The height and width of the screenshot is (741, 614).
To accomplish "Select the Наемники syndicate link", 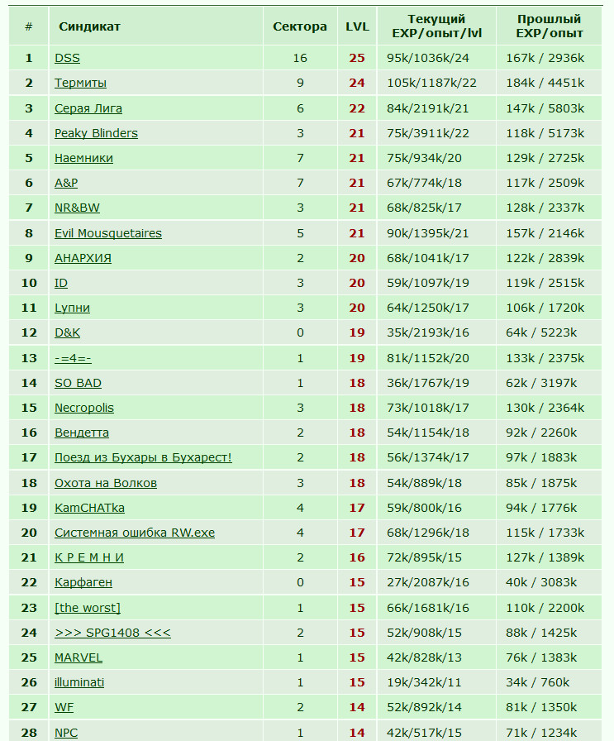I will [83, 158].
